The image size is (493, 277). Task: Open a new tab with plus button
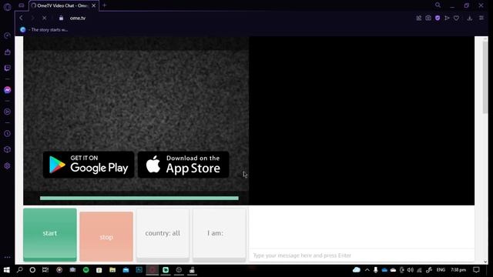(x=105, y=5)
